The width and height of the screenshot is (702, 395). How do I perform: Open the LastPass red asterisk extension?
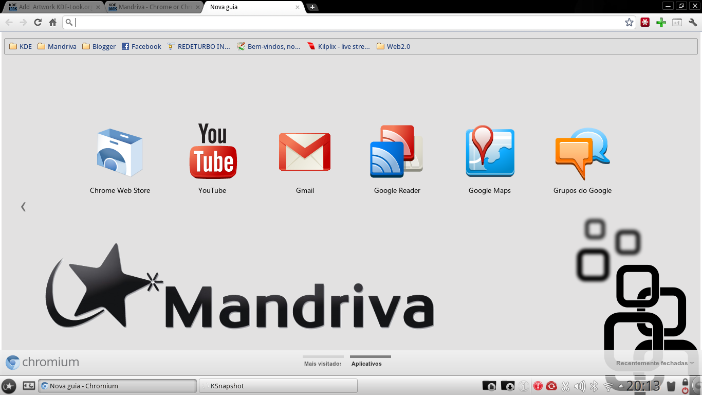645,22
